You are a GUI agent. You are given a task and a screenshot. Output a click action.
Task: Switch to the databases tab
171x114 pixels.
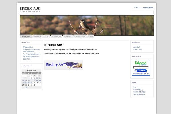pos(38,36)
